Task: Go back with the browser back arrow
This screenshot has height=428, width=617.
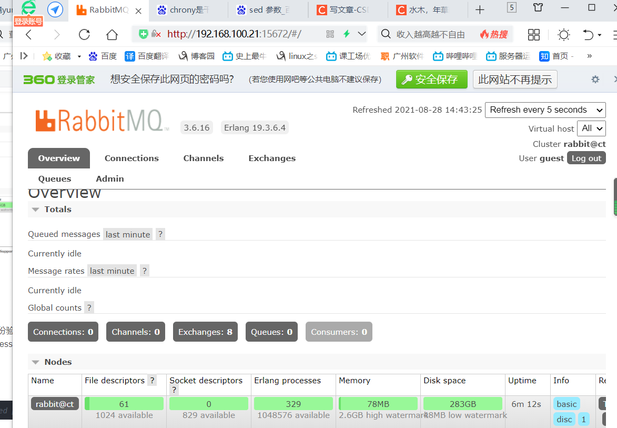Action: 28,35
